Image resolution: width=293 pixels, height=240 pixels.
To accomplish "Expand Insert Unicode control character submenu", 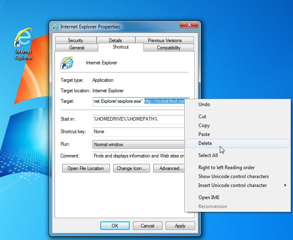I will [238, 185].
